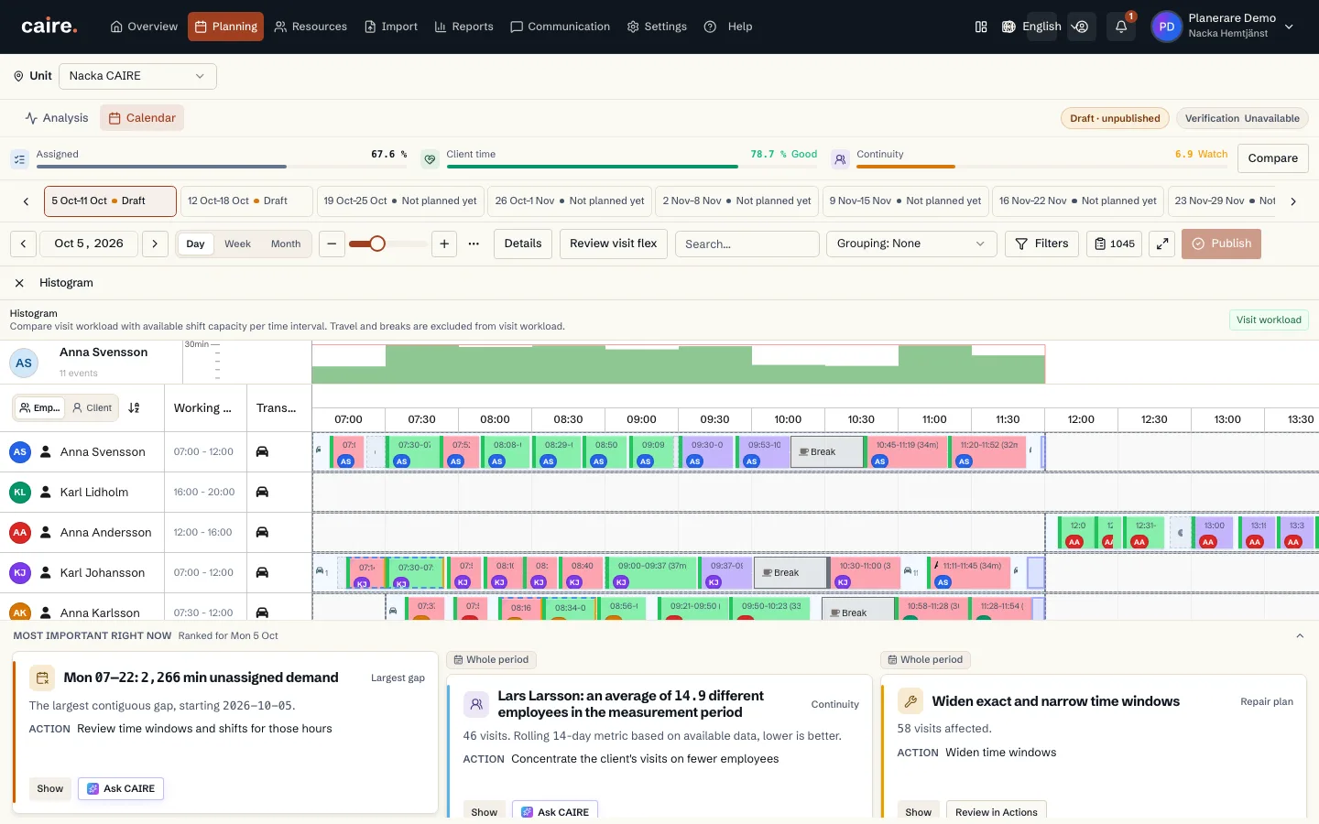1319x824 pixels.
Task: Open the Oct 5, 2026 date picker
Action: tap(89, 244)
